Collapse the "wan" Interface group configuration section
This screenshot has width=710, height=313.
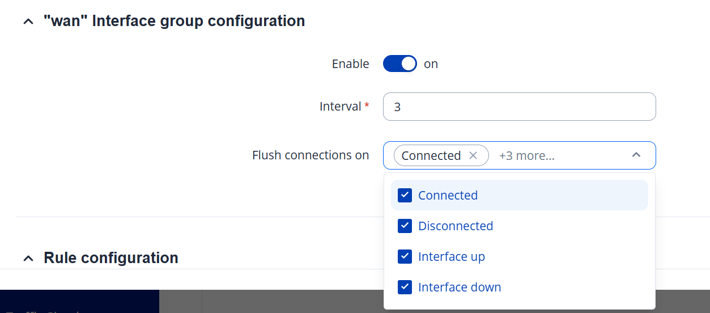point(28,22)
